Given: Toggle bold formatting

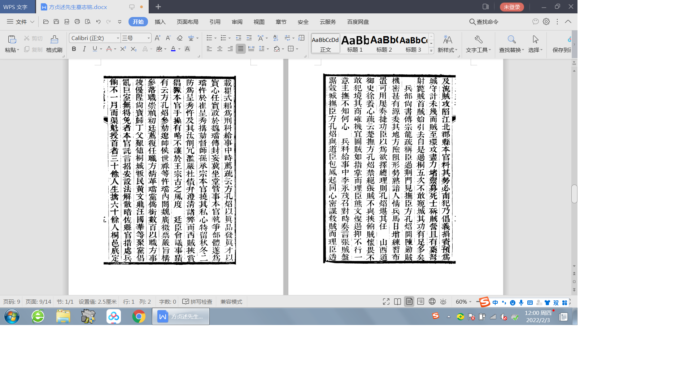Looking at the screenshot, I should [x=74, y=49].
